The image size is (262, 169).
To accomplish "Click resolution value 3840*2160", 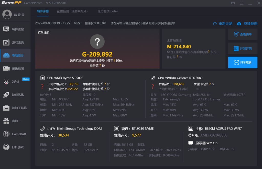I will [208, 149].
